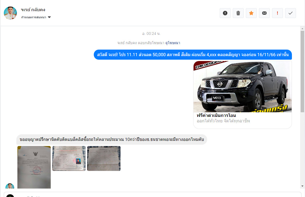Open จเรย์ กลับคง profile picture in header
This screenshot has height=197, width=305.
(x=10, y=13)
